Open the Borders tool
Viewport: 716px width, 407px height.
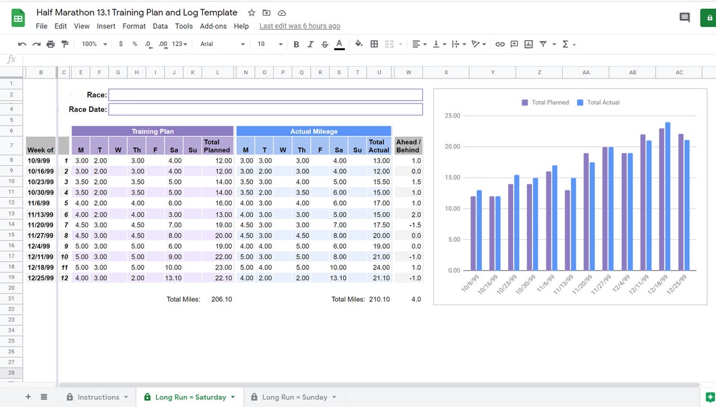click(374, 44)
